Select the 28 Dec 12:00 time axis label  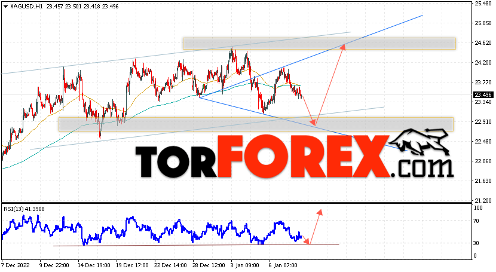[209, 265]
